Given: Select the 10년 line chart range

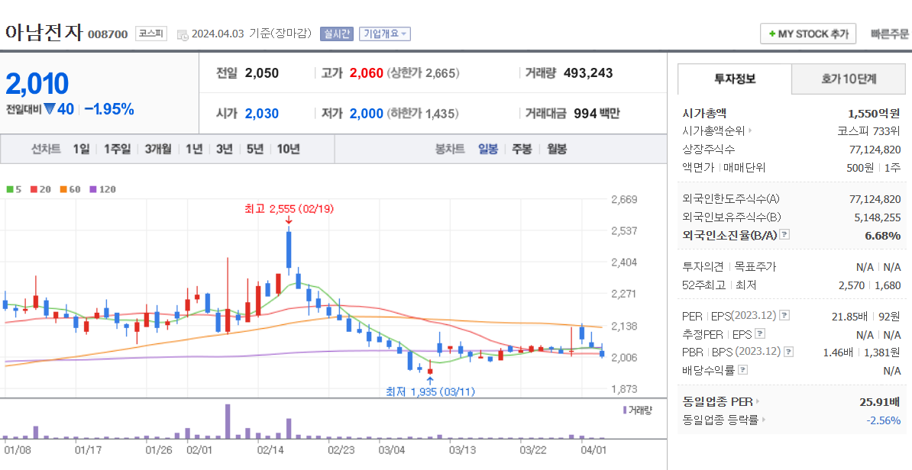Looking at the screenshot, I should pyautogui.click(x=289, y=150).
